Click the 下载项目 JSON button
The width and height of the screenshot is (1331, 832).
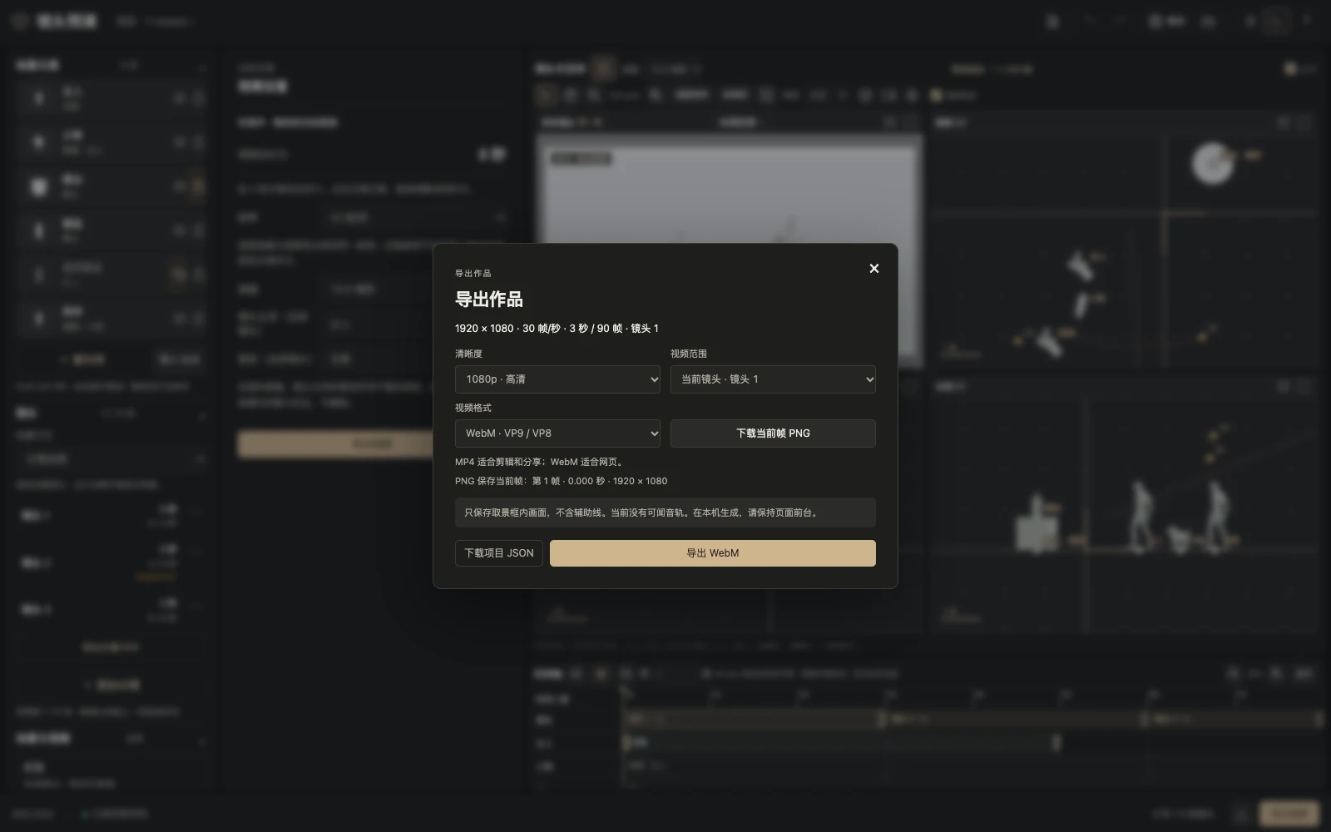point(499,553)
